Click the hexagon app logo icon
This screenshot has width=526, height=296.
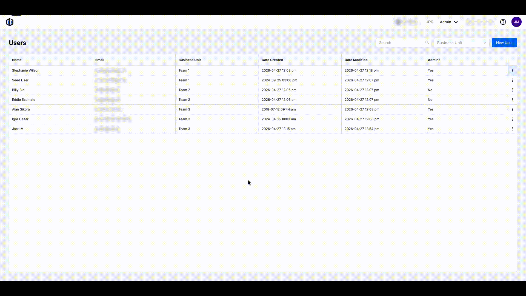pos(10,22)
